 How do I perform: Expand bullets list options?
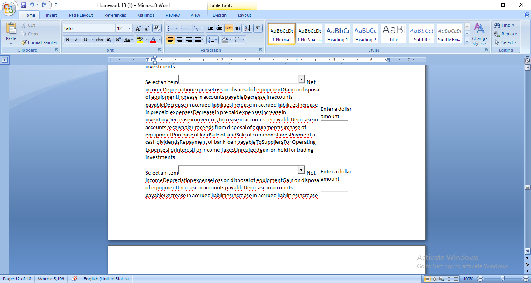(x=177, y=28)
